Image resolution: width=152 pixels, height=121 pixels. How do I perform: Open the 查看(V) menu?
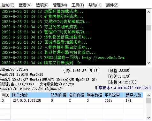25,5
